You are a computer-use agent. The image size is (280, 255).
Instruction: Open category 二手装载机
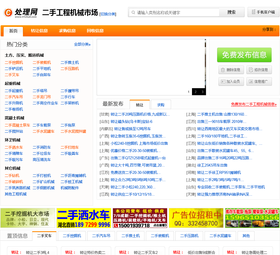click(x=42, y=63)
